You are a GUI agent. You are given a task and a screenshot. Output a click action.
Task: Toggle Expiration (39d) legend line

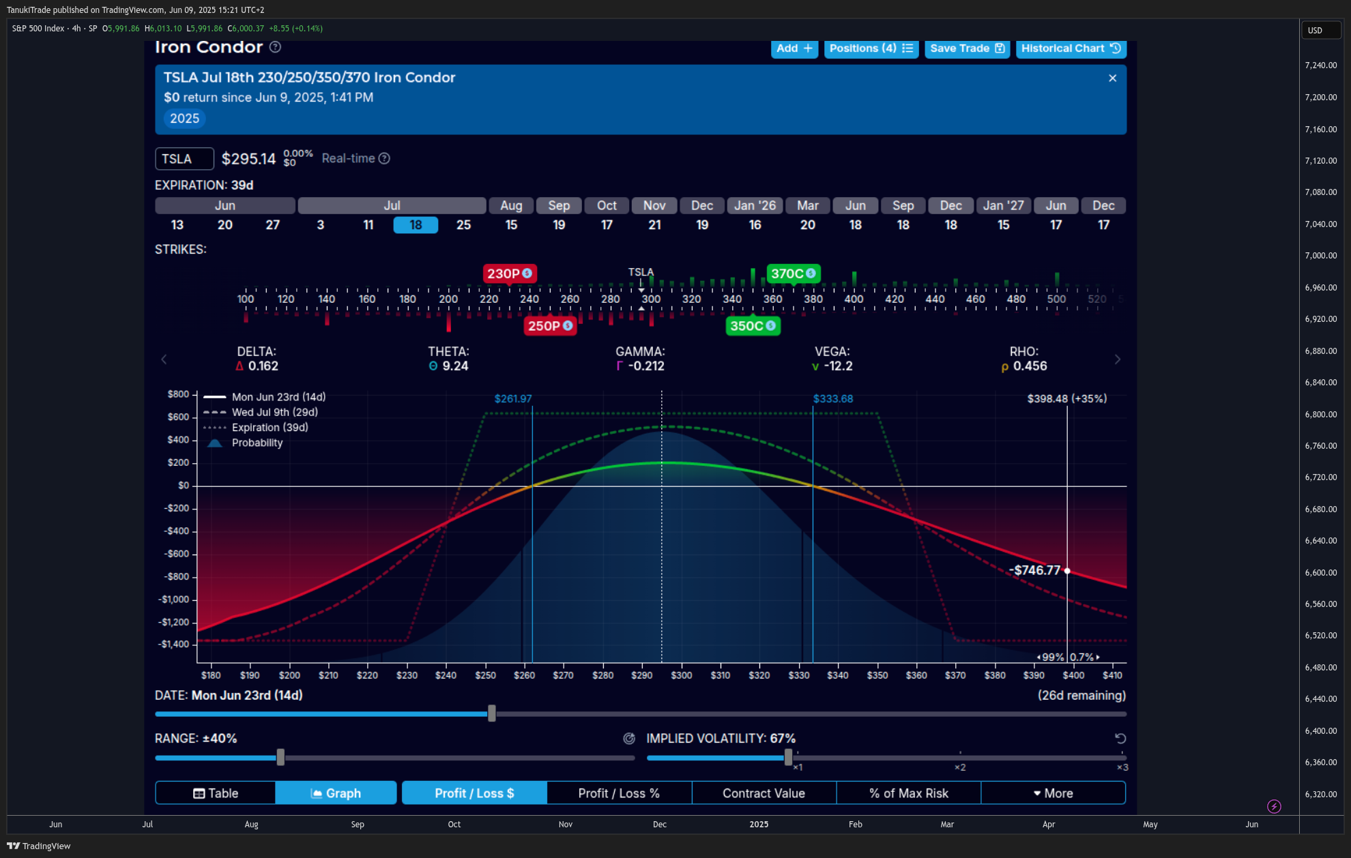[256, 428]
